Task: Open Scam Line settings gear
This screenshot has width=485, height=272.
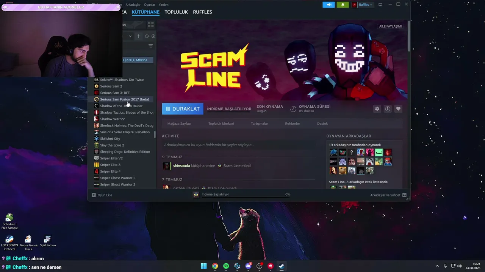Action: [x=377, y=109]
